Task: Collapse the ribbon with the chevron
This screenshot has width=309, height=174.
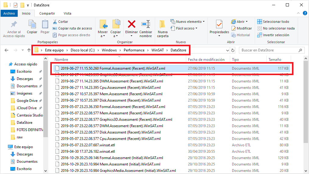Action: pos(298,13)
